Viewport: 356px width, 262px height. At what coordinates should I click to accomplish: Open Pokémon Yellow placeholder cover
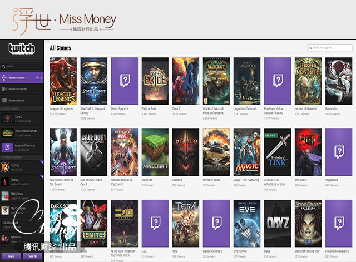pos(278,81)
